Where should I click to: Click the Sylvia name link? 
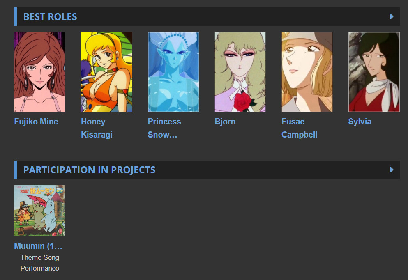point(360,122)
